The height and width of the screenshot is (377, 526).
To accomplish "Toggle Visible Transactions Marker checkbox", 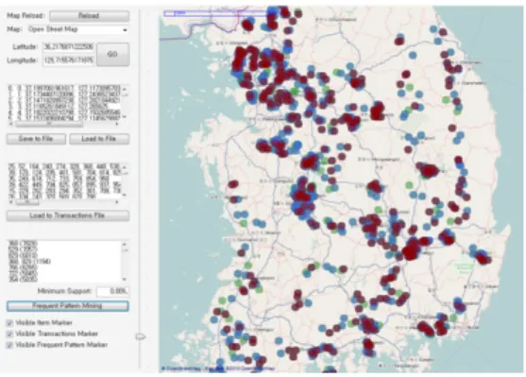I will tap(9, 334).
